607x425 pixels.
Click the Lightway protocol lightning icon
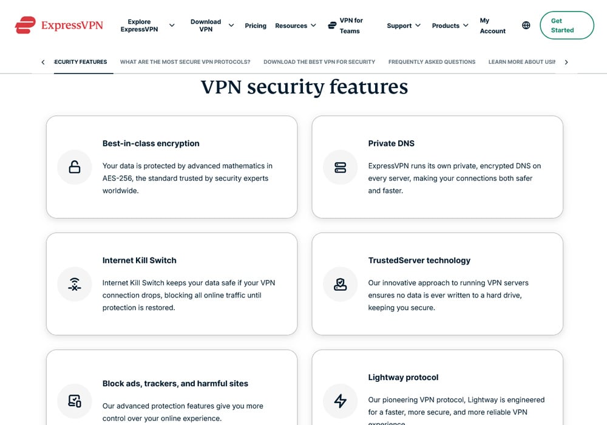[x=340, y=401]
